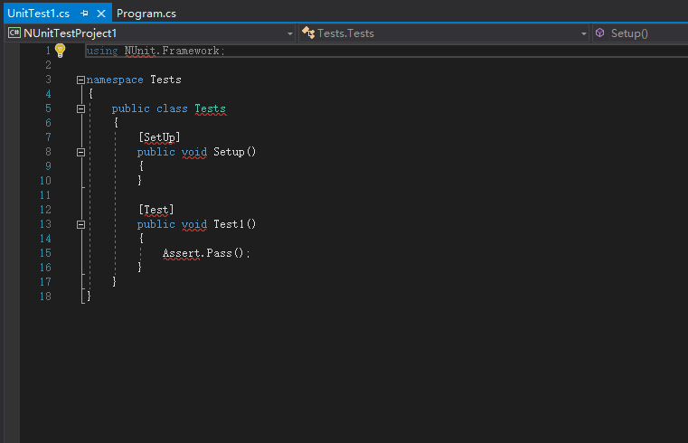The height and width of the screenshot is (443, 688).
Task: Click the lightbulb quick actions icon
Action: (60, 51)
